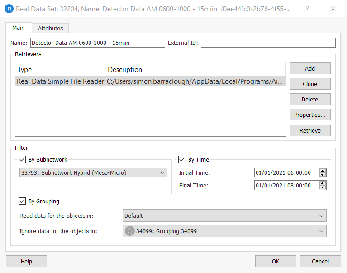Click the External ID input field
The width and height of the screenshot is (347, 273).
(268, 43)
